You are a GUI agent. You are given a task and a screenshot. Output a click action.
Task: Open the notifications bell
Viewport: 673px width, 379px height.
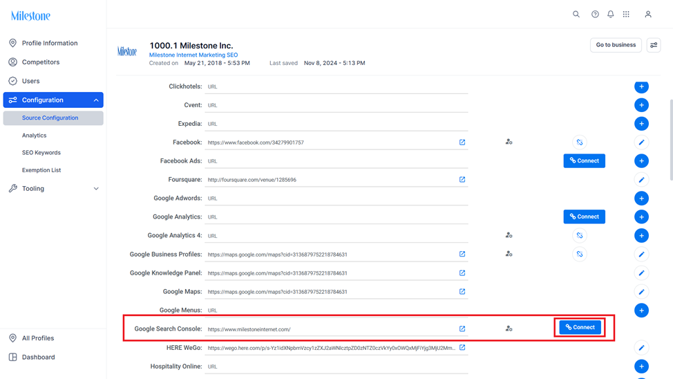(x=610, y=15)
